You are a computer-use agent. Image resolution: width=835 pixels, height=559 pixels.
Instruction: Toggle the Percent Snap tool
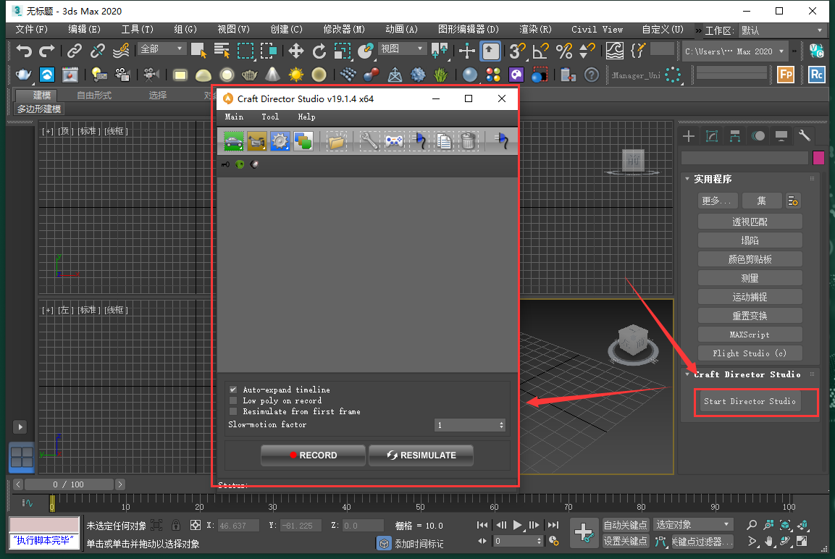coord(564,51)
